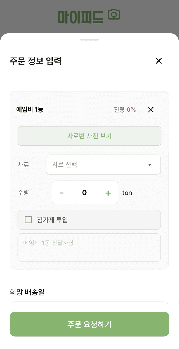The width and height of the screenshot is (179, 349).
Task: Enable the 첨가제 투입 checkbox
Action: click(28, 220)
